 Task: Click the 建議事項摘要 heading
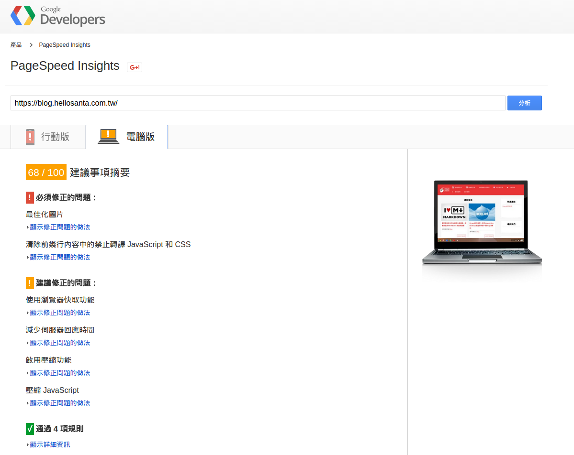click(100, 173)
